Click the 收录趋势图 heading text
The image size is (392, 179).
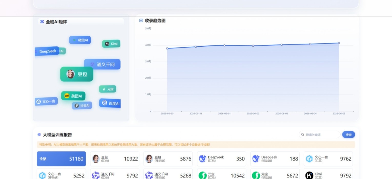[x=155, y=21]
